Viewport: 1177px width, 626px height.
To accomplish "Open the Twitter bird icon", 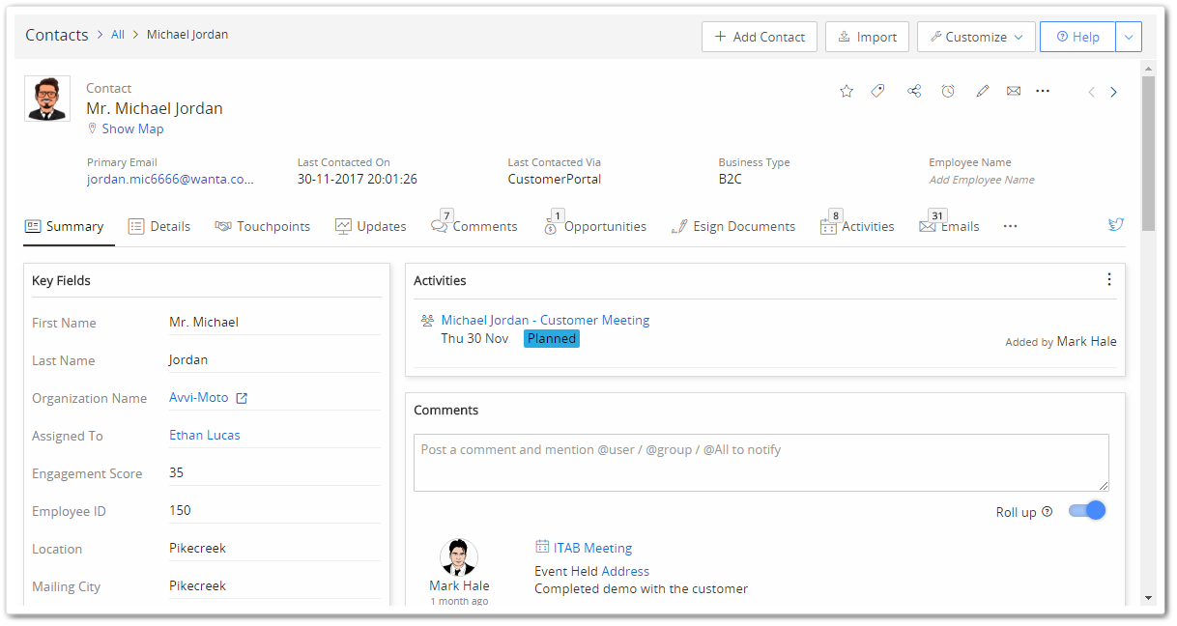I will pos(1116,225).
